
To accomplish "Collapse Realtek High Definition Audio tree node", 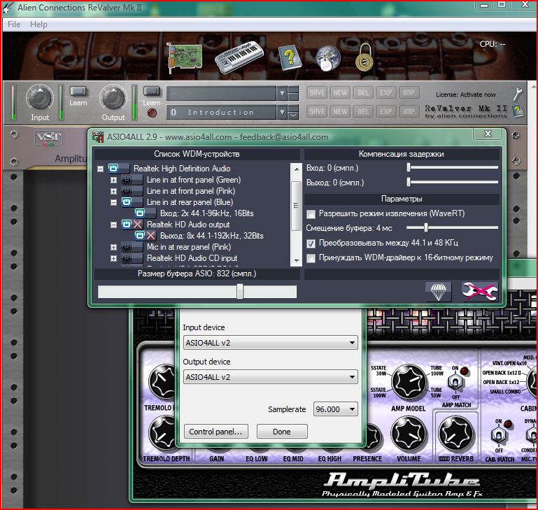I will point(100,169).
